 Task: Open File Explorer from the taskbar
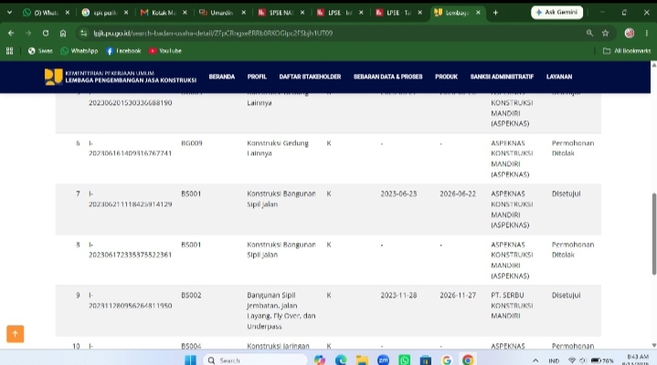pyautogui.click(x=362, y=360)
